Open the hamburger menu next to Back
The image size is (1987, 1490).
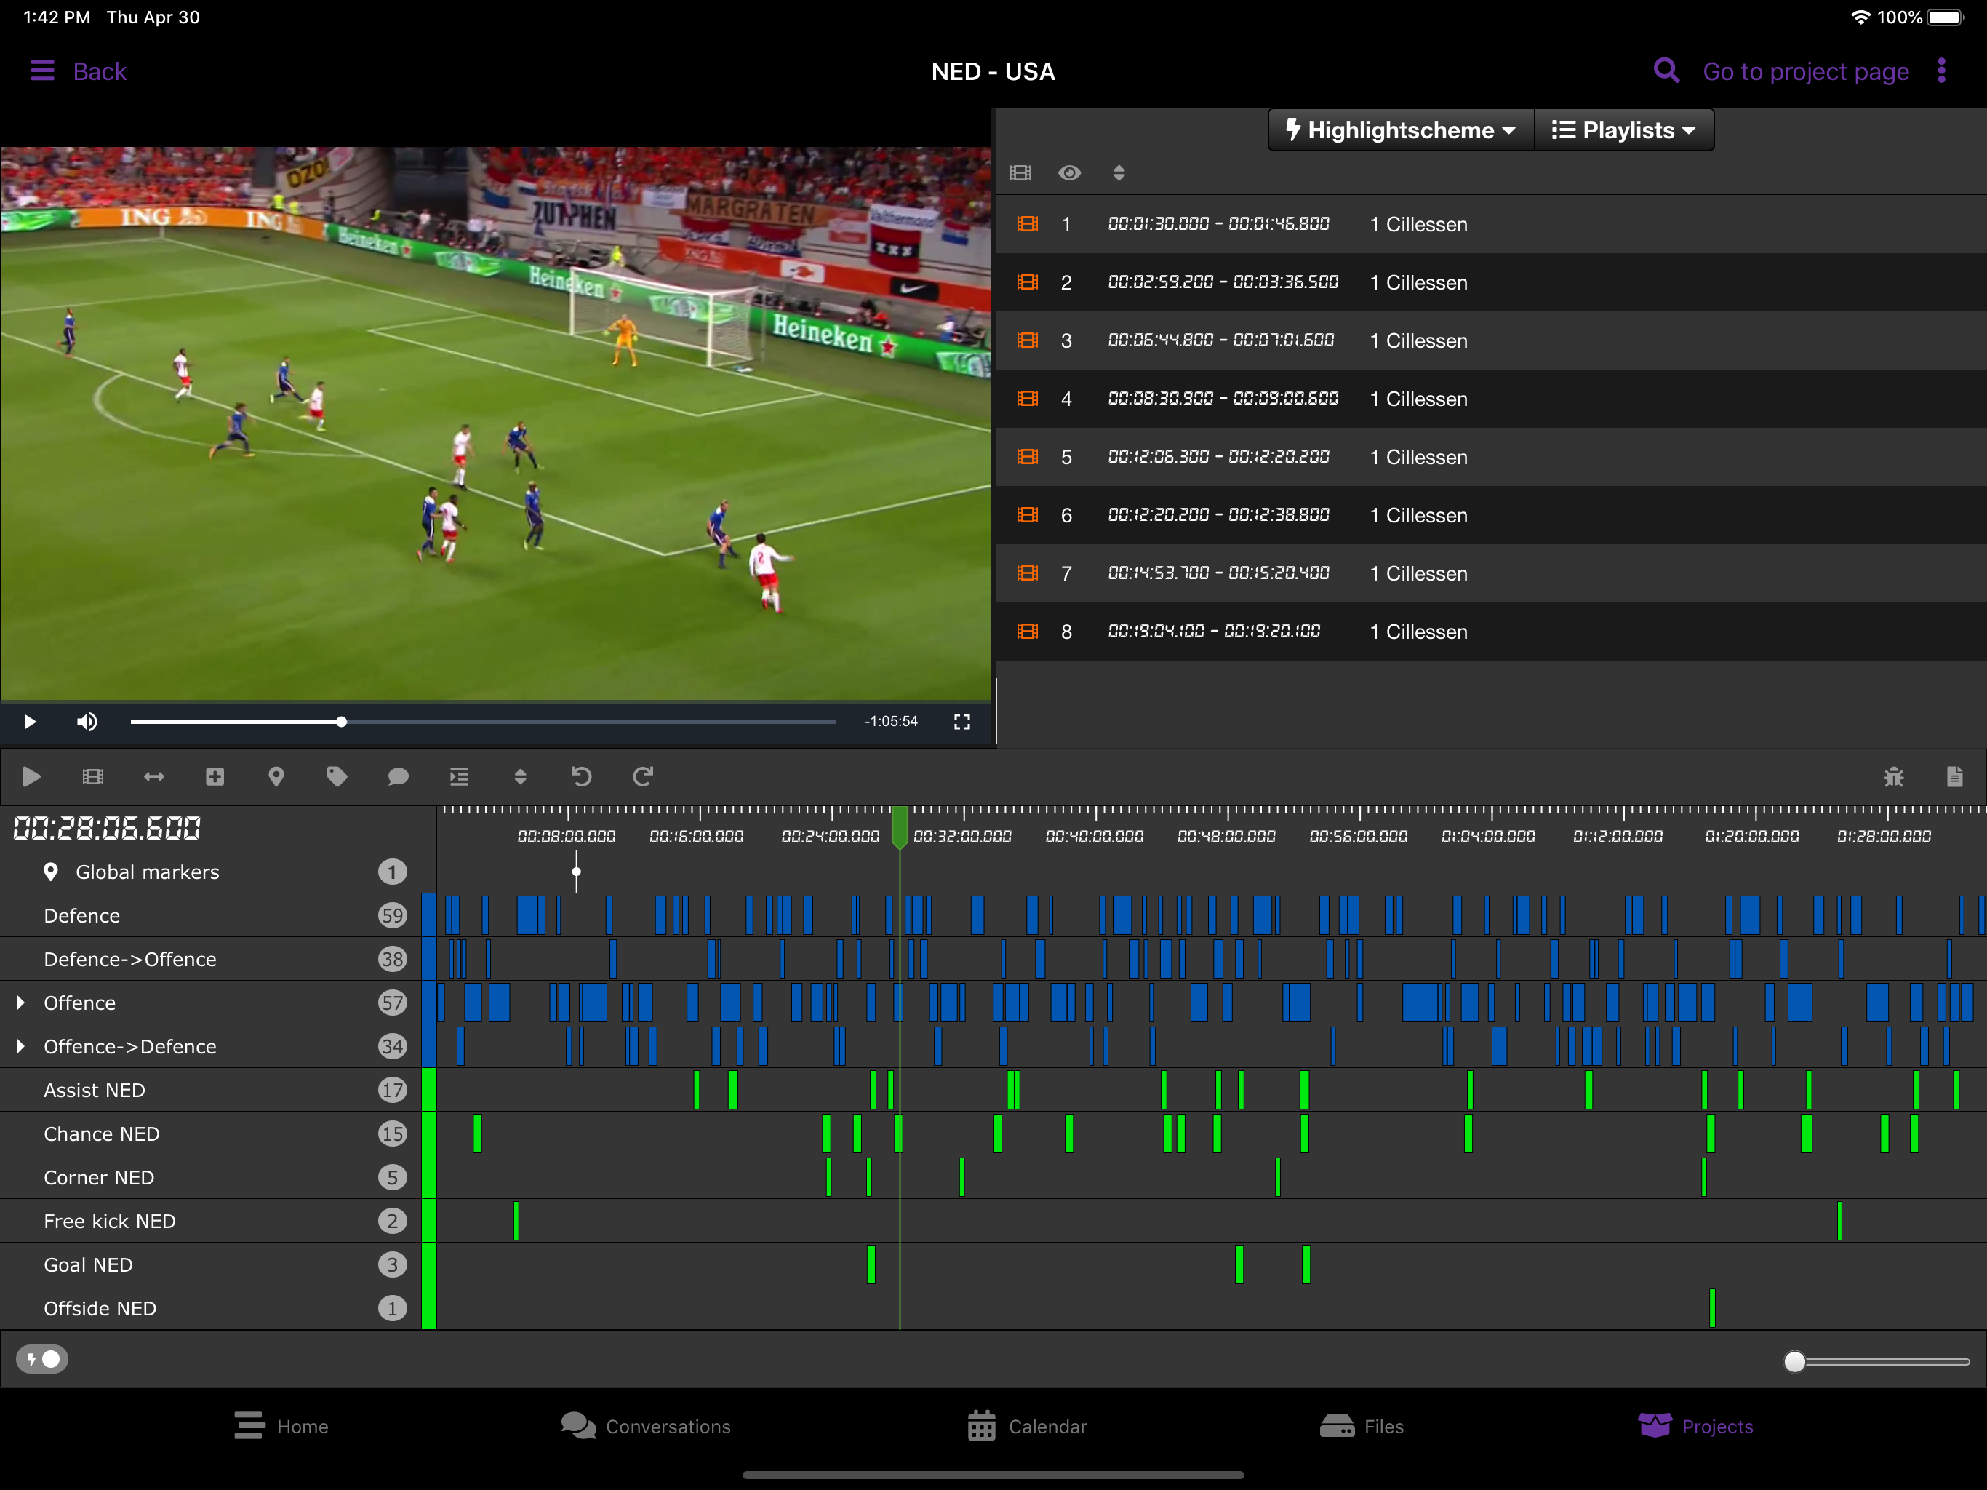[x=42, y=71]
